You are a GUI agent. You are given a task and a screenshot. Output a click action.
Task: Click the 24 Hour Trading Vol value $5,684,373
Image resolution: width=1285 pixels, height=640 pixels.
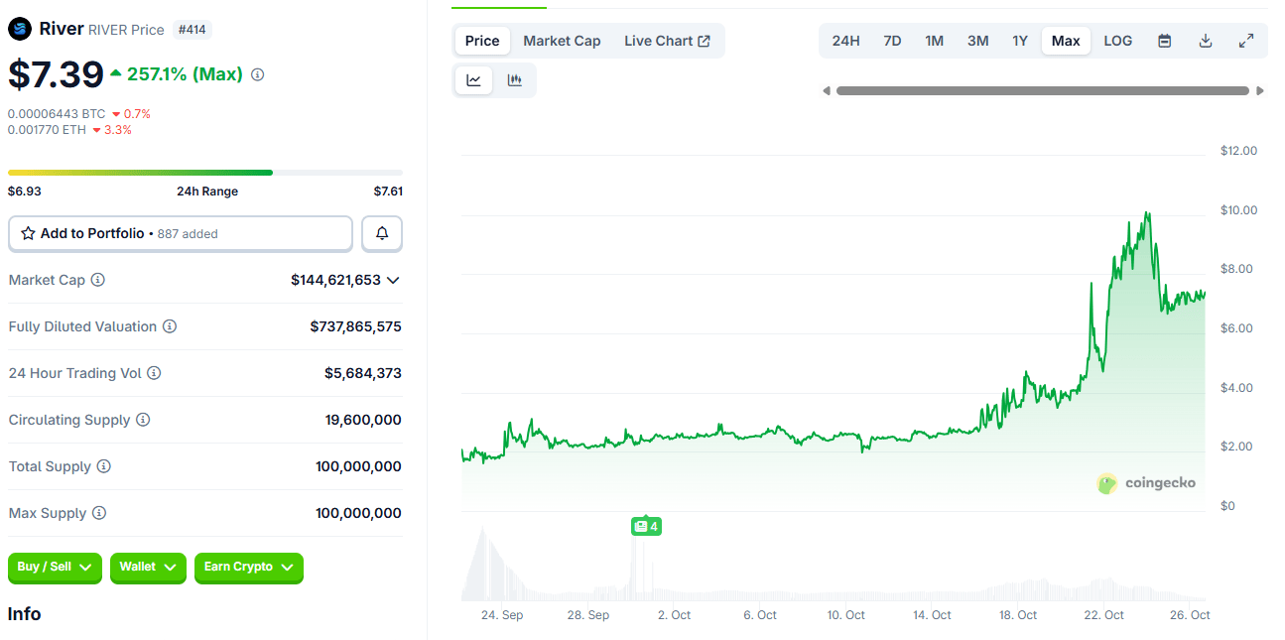[x=363, y=373]
